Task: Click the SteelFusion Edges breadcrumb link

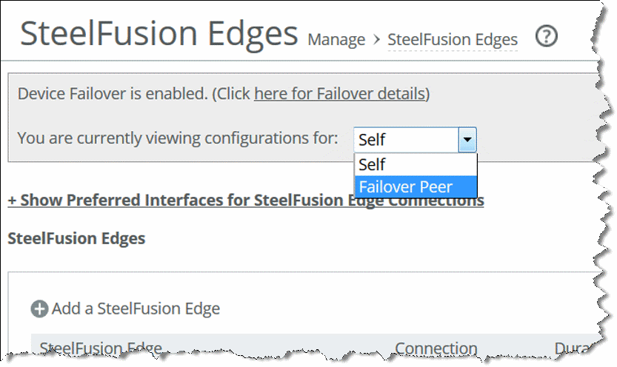Action: (453, 40)
